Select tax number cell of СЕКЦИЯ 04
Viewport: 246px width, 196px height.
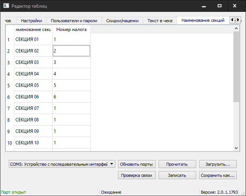click(71, 74)
